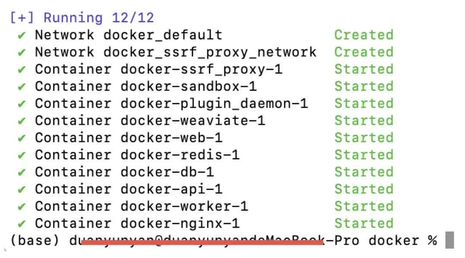Click the checkmark next to docker-redis-1 container
This screenshot has height=258, width=465.
click(22, 155)
